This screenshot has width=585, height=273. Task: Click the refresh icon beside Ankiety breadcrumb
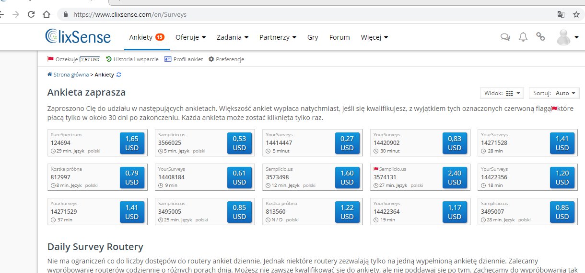[119, 75]
